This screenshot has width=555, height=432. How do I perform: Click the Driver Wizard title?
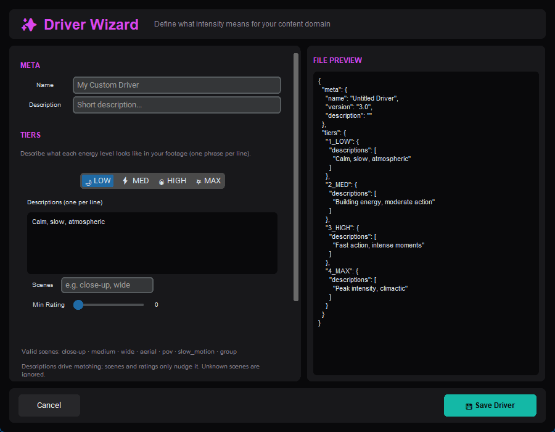(91, 25)
